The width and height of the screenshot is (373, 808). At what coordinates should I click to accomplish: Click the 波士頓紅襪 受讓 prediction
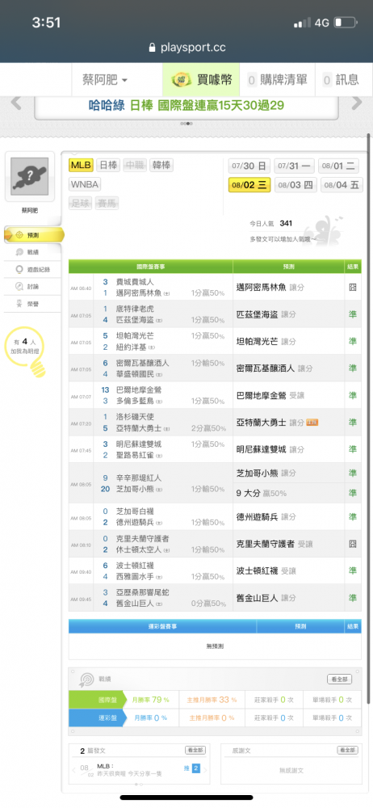coord(266,571)
